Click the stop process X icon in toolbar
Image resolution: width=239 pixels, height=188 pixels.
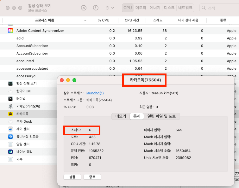pyautogui.click(x=84, y=8)
